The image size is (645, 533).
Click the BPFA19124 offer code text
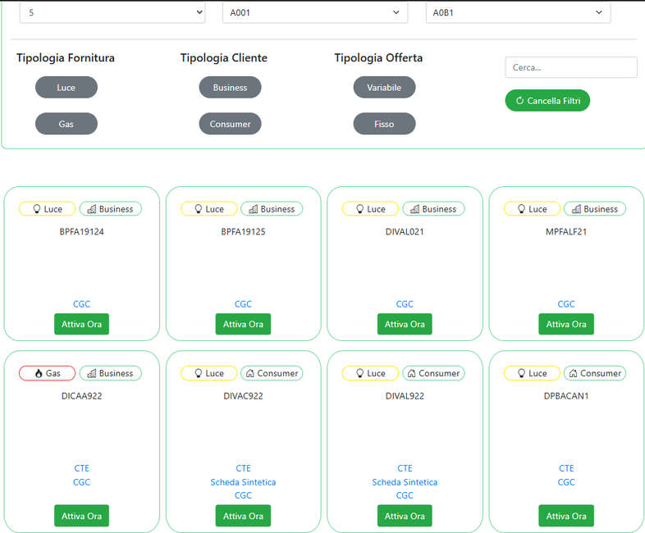tap(81, 232)
